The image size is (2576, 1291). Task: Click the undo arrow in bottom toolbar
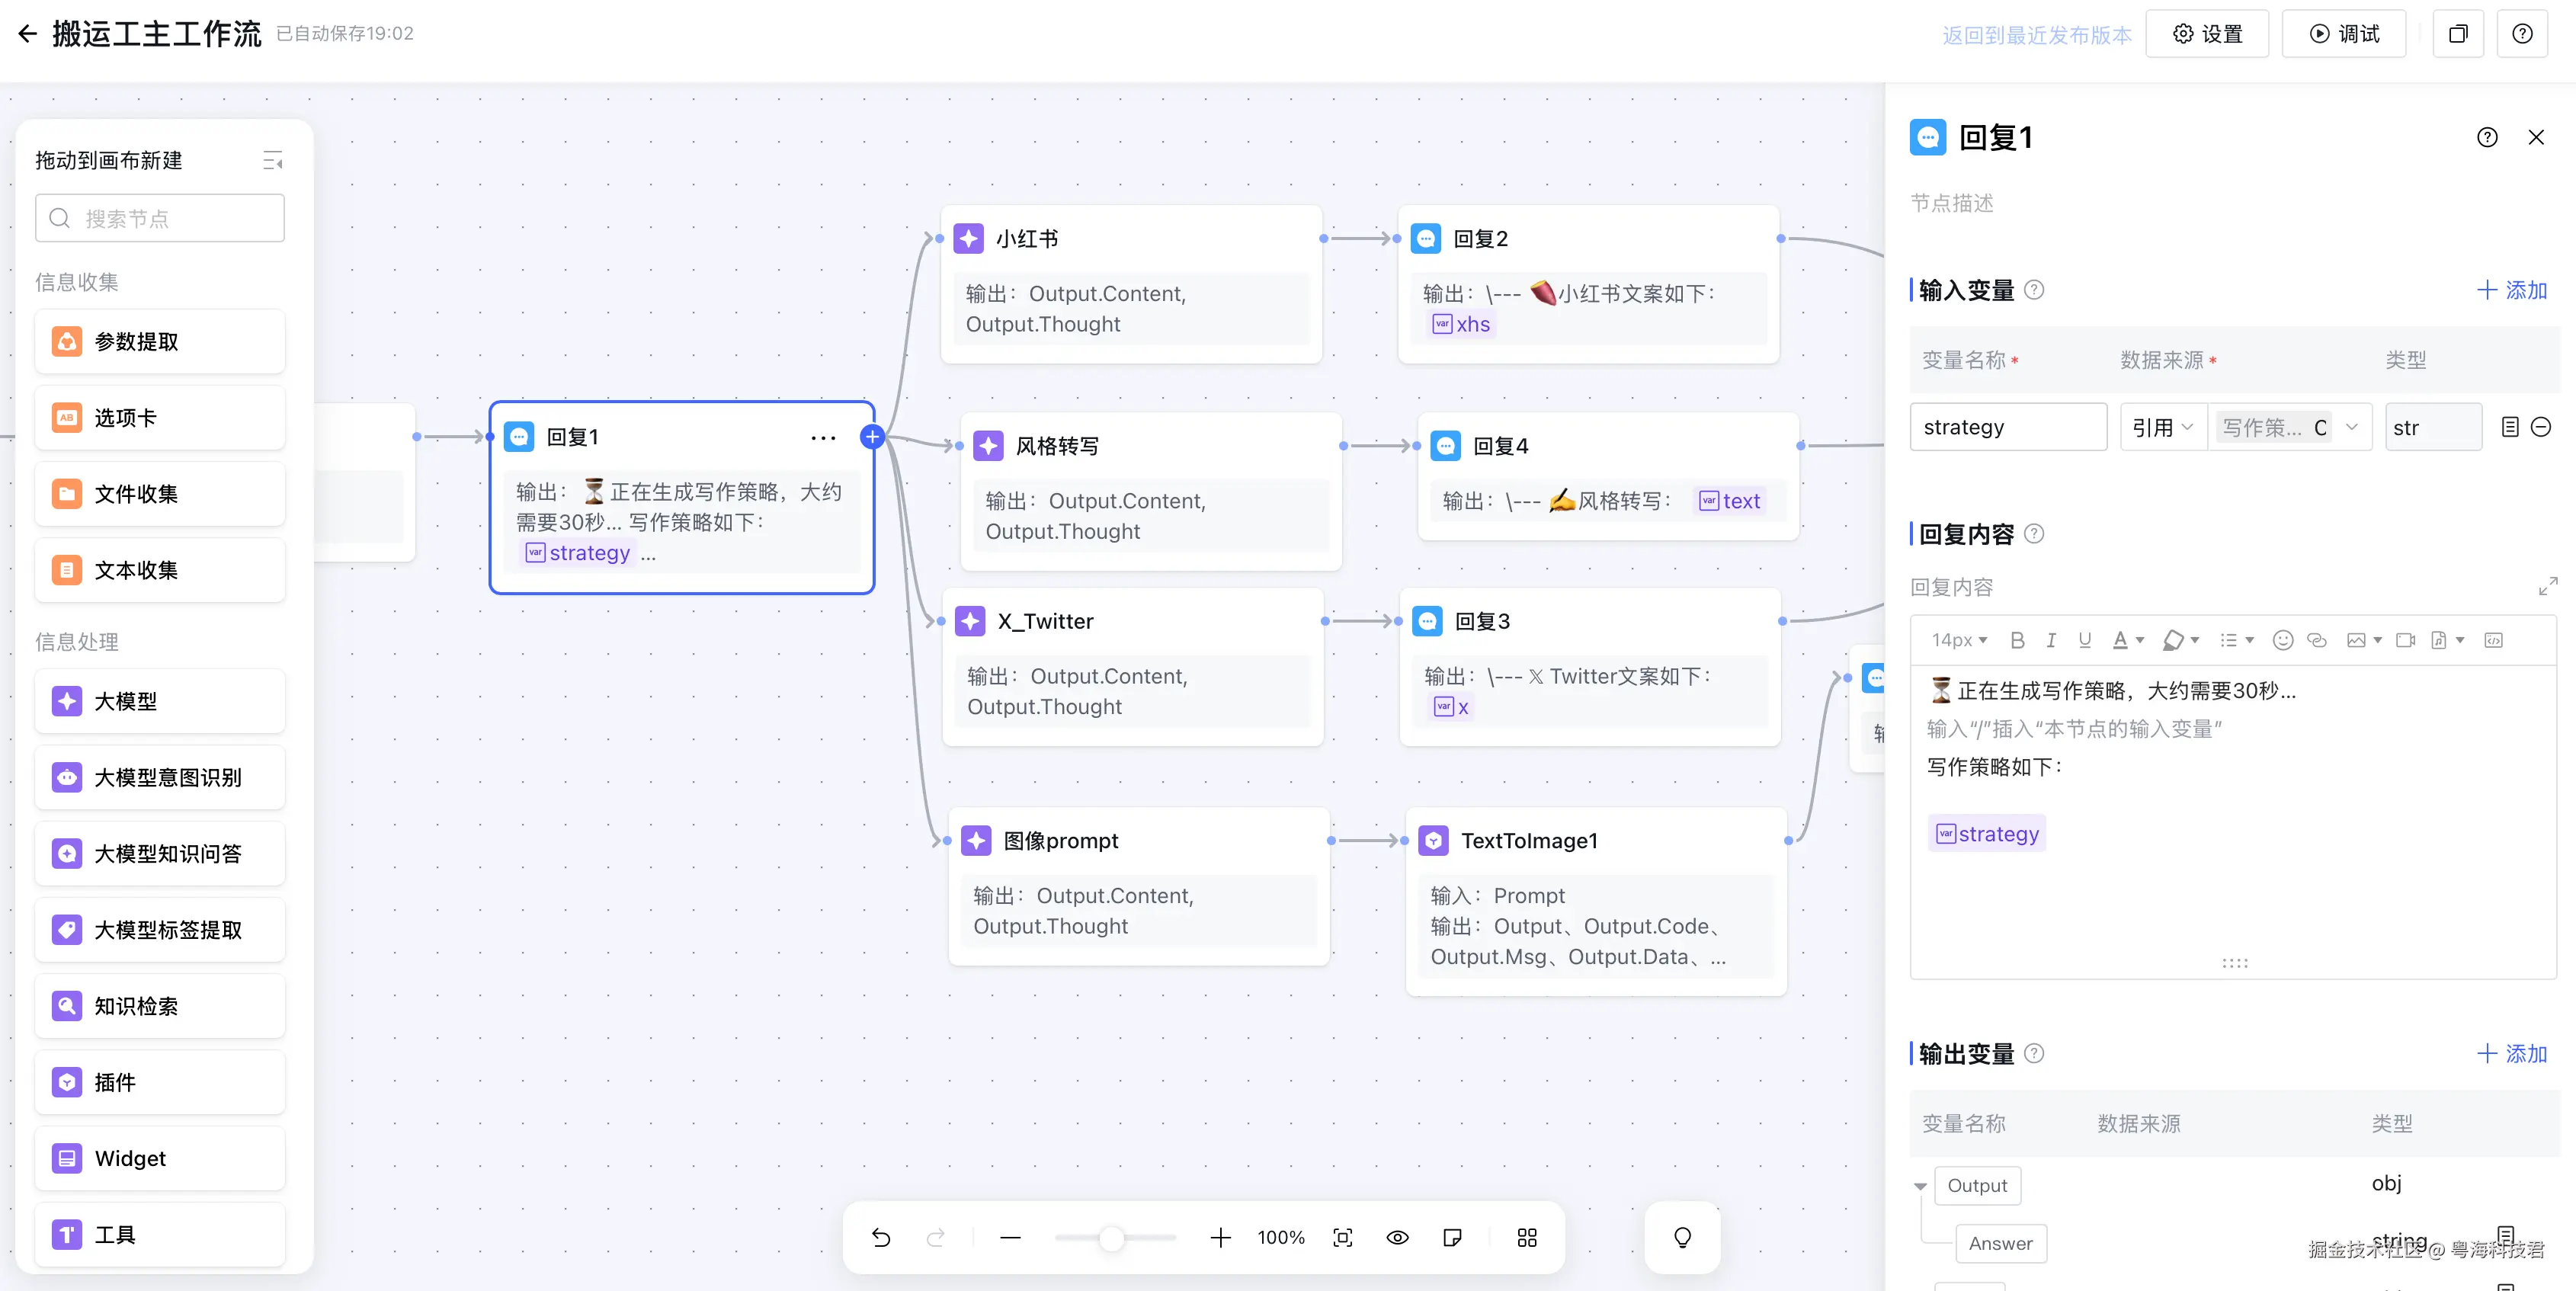[x=880, y=1238]
